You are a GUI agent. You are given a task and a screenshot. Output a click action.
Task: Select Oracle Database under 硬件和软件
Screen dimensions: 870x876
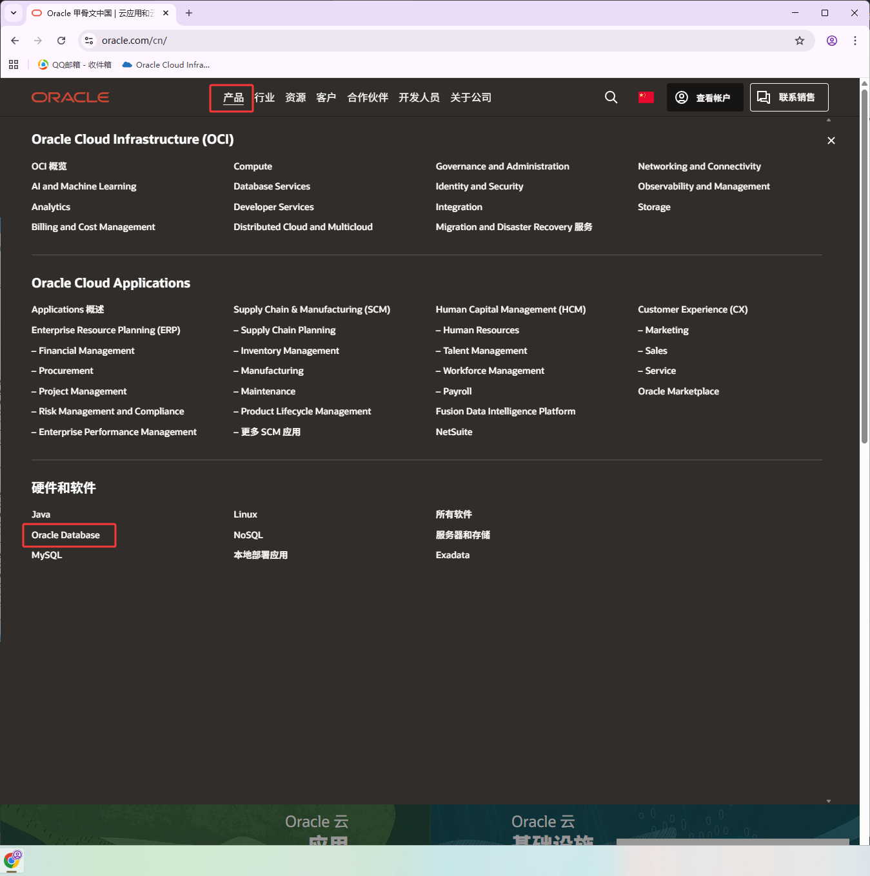(x=66, y=535)
